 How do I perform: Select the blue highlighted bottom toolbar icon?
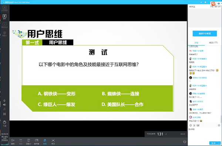[45, 142]
